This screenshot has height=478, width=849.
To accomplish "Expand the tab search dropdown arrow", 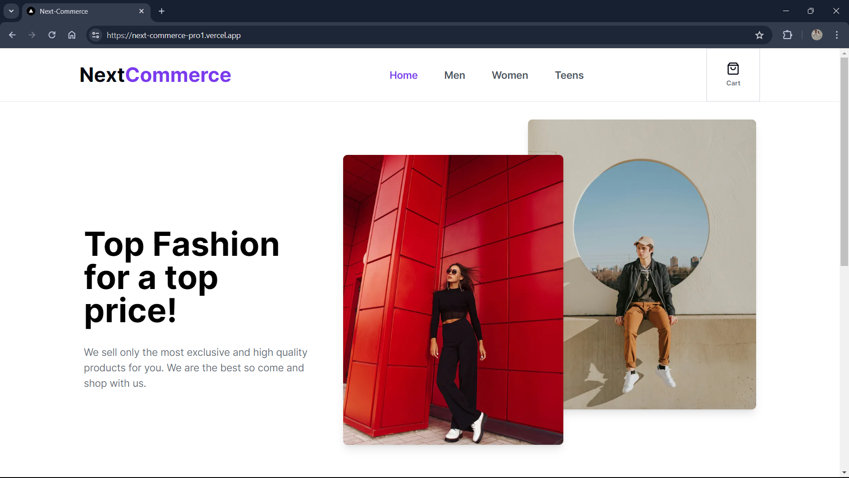I will (x=11, y=11).
